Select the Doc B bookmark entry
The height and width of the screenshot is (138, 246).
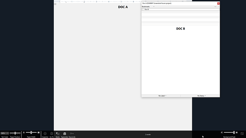[180, 9]
